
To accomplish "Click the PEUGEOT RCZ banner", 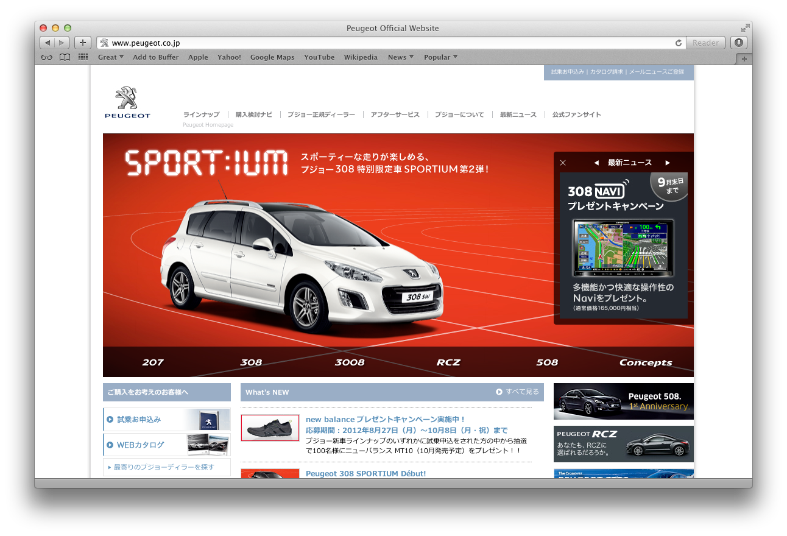I will point(624,444).
